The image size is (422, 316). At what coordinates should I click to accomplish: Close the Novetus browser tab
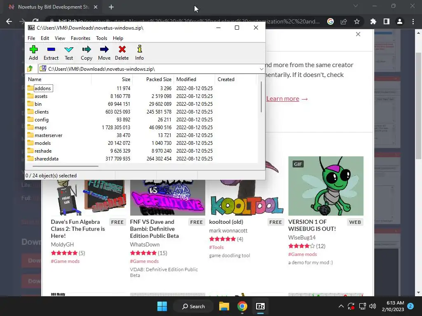[96, 7]
